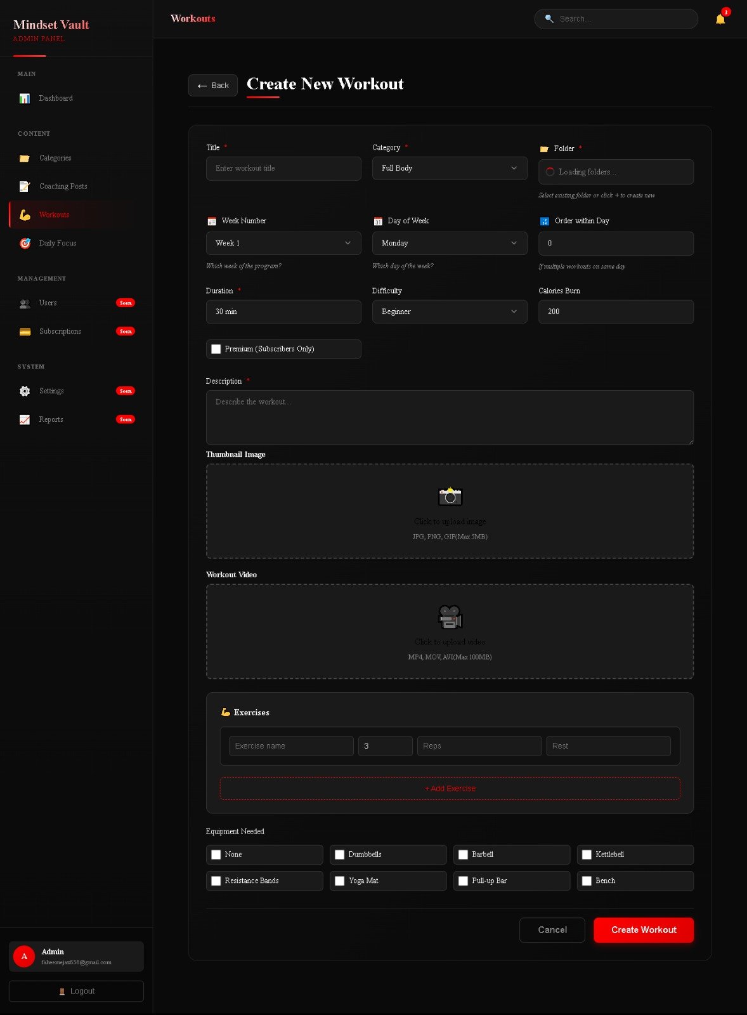Click the Back button
The height and width of the screenshot is (1015, 747).
(x=213, y=86)
